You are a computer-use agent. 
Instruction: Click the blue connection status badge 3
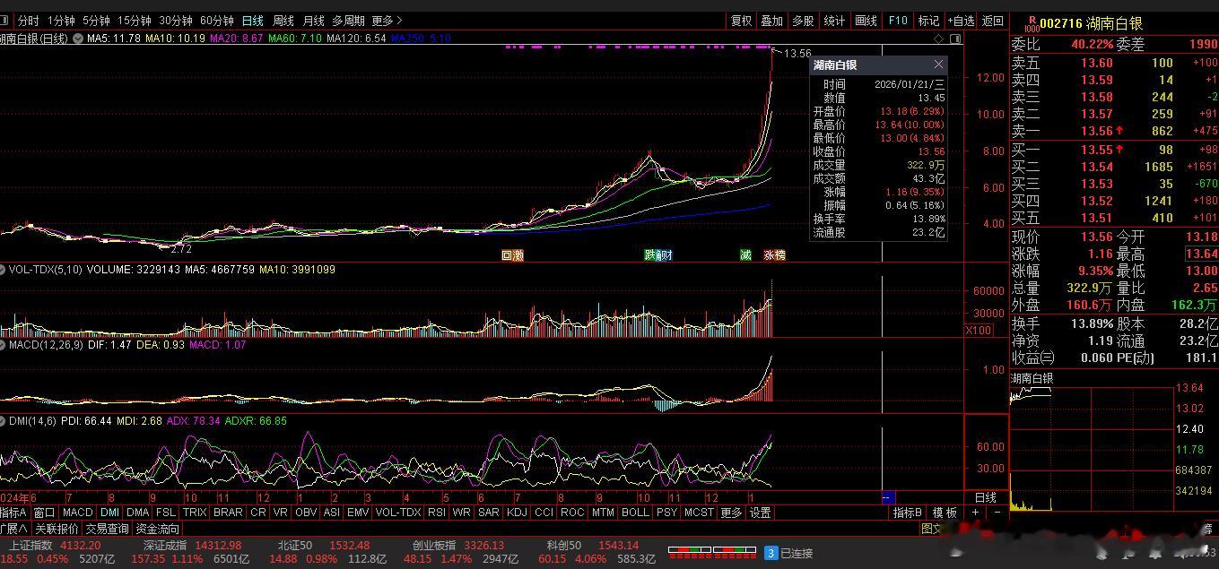(770, 553)
